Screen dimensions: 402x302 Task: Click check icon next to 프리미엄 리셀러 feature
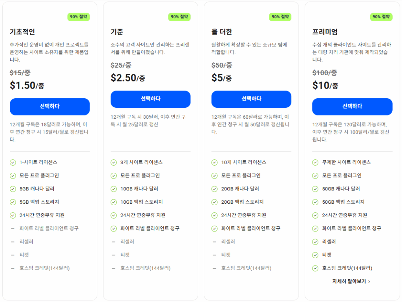click(x=315, y=242)
